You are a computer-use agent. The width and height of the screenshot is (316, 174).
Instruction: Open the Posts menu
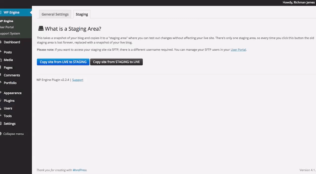click(8, 52)
